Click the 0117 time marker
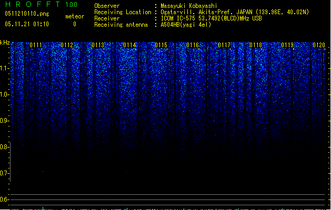The image size is (331, 210). (x=224, y=45)
